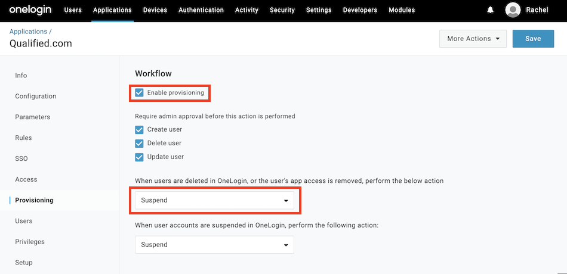Image resolution: width=567 pixels, height=274 pixels.
Task: Uncheck Create user admin approval
Action: coord(139,129)
